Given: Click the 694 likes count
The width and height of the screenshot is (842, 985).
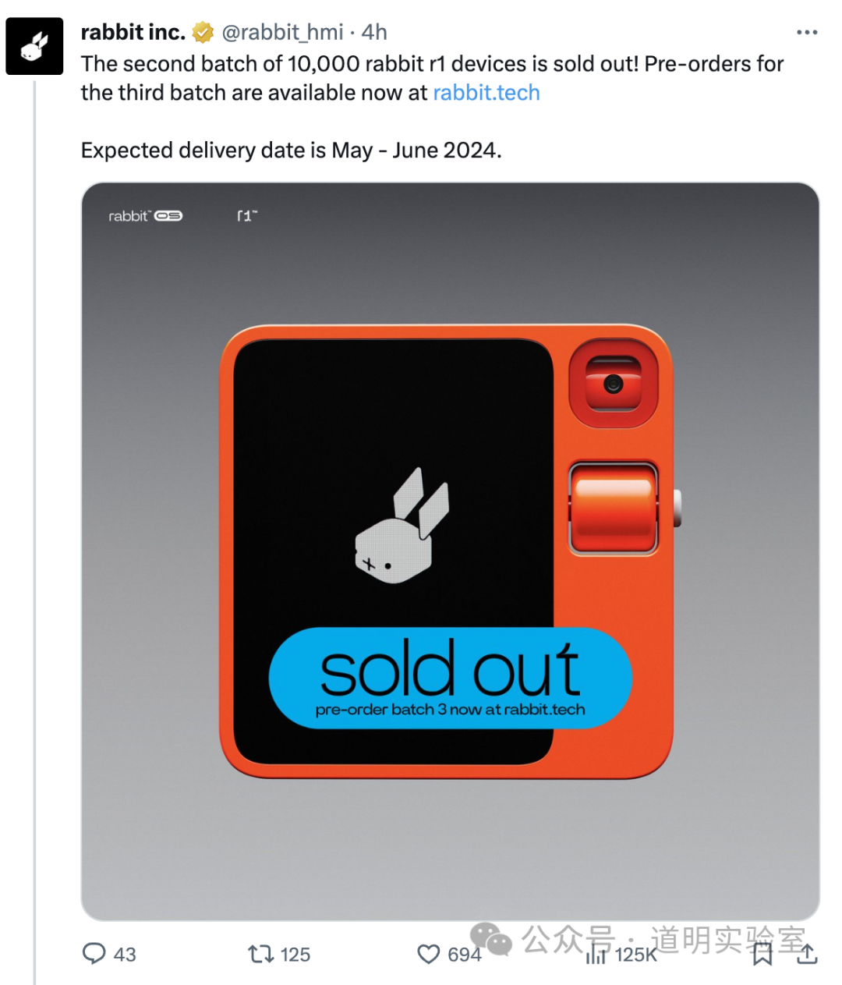Looking at the screenshot, I should [464, 955].
